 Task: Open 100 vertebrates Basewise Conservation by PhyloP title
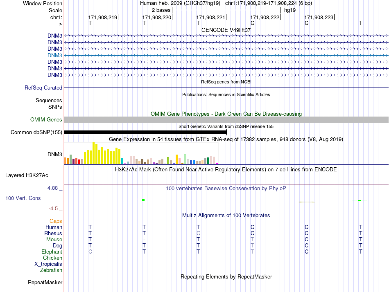tap(226, 189)
